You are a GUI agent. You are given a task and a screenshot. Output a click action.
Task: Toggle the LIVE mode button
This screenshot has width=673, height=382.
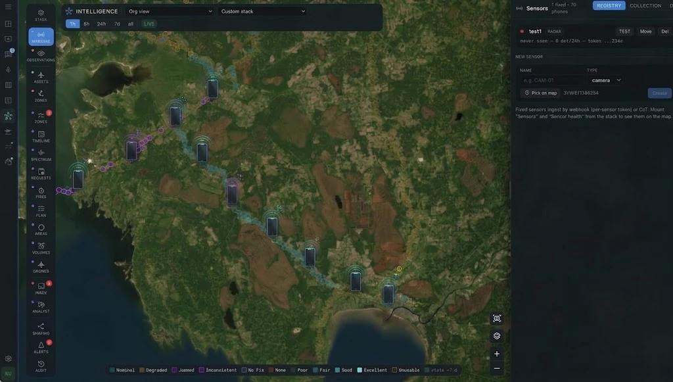point(149,24)
